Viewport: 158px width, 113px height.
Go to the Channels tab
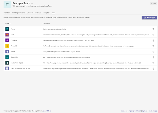coord(30,13)
